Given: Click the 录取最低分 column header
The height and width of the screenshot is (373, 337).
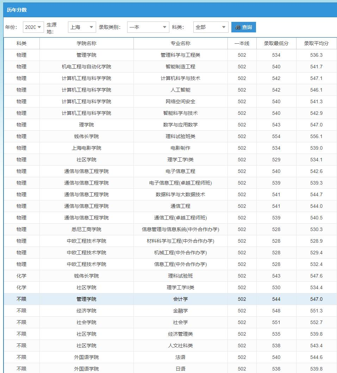Looking at the screenshot, I should coord(276,43).
